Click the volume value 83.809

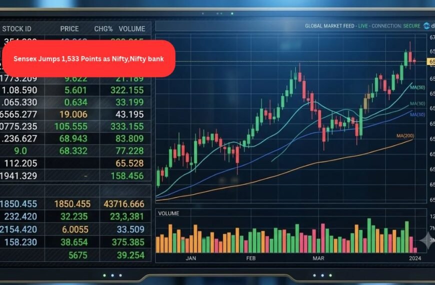(x=129, y=138)
